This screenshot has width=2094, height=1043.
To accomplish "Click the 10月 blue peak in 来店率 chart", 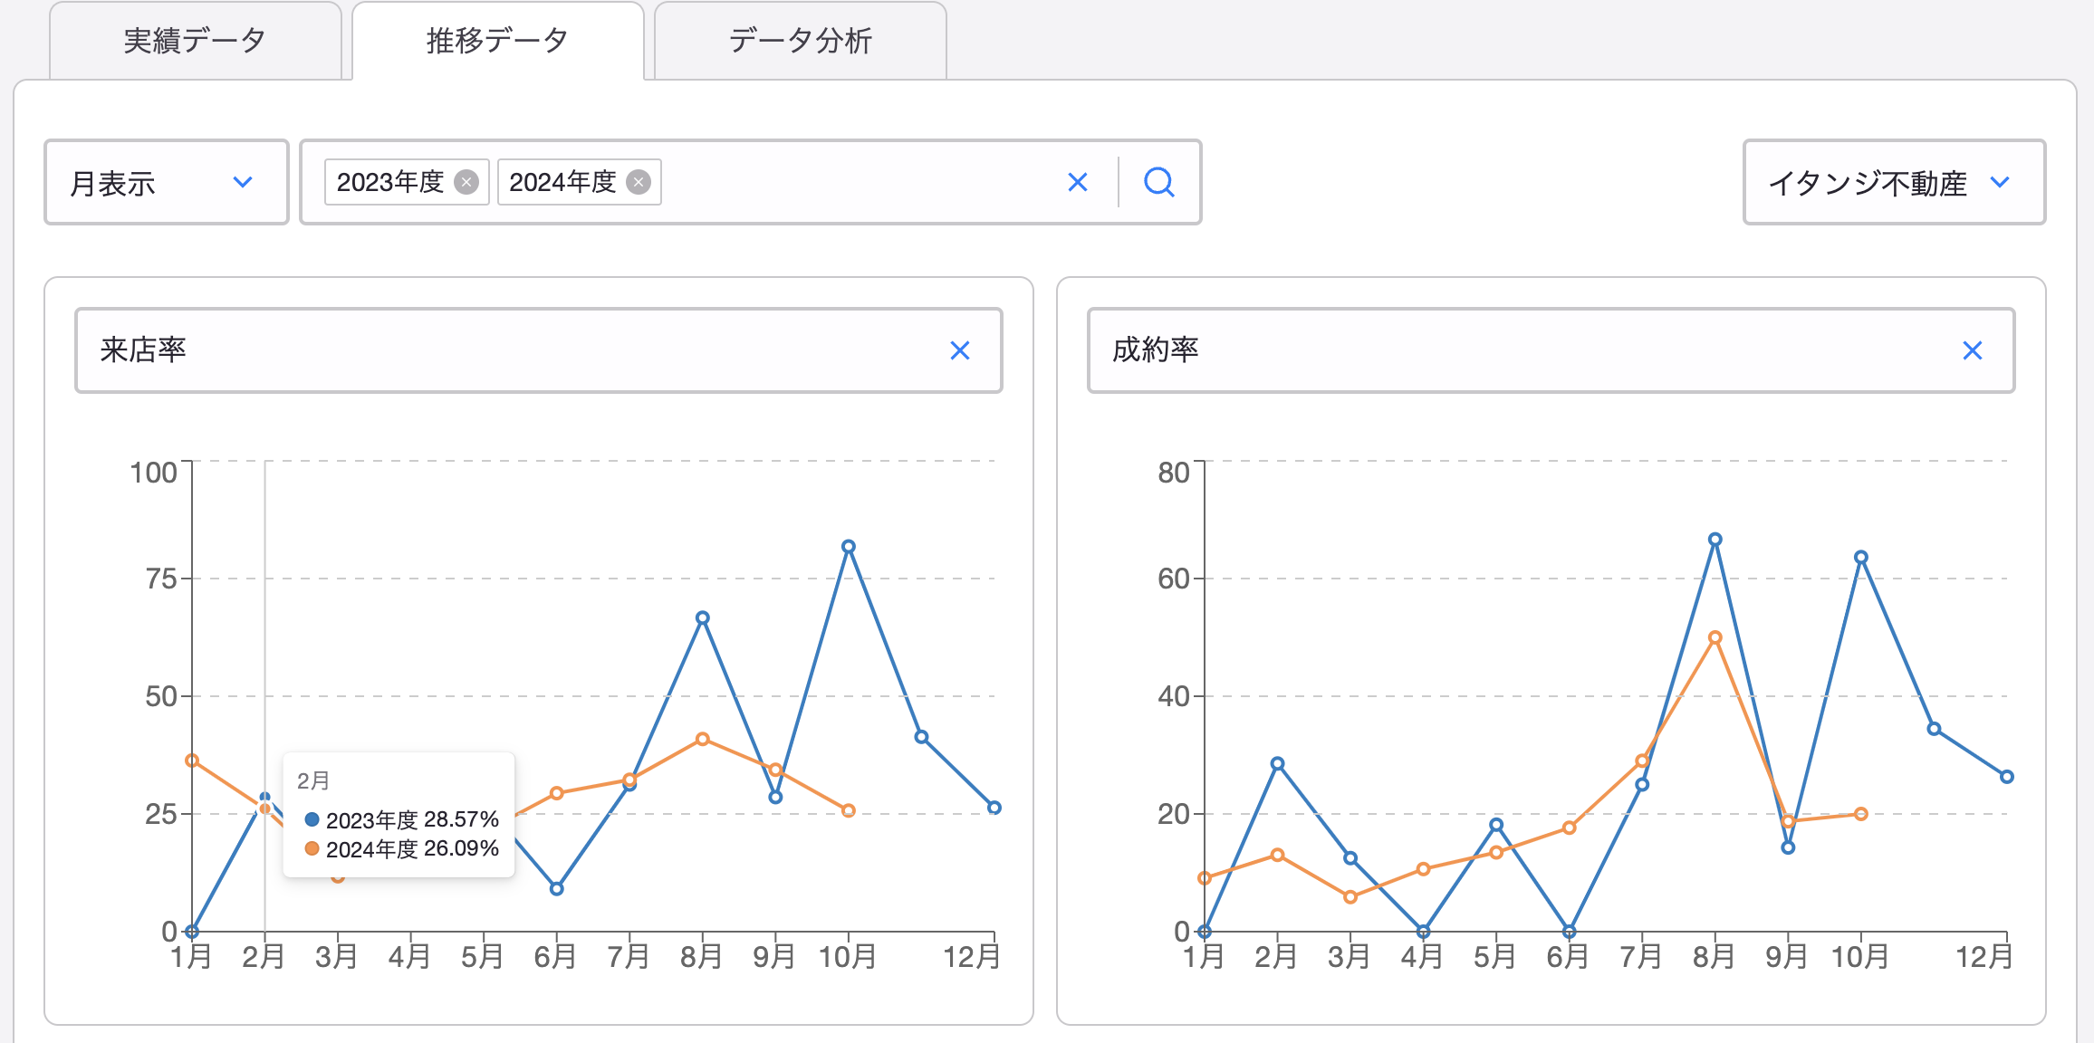I will 849,547.
